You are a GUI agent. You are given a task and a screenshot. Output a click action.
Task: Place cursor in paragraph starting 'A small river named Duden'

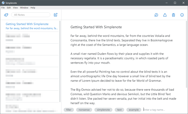pos(119,58)
